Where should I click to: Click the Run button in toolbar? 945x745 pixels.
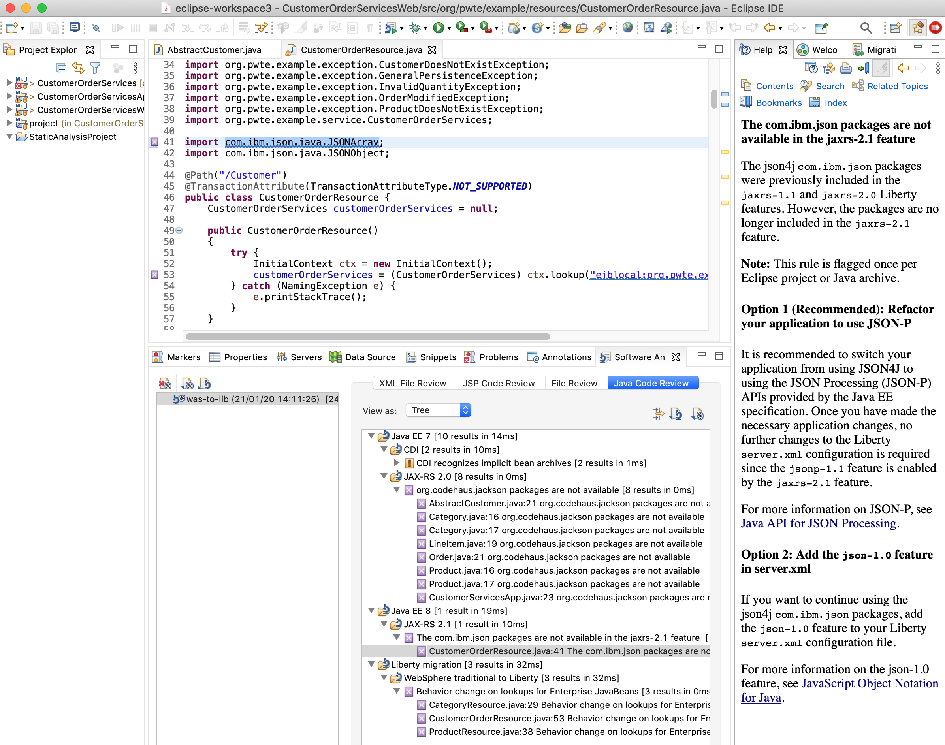[x=437, y=28]
